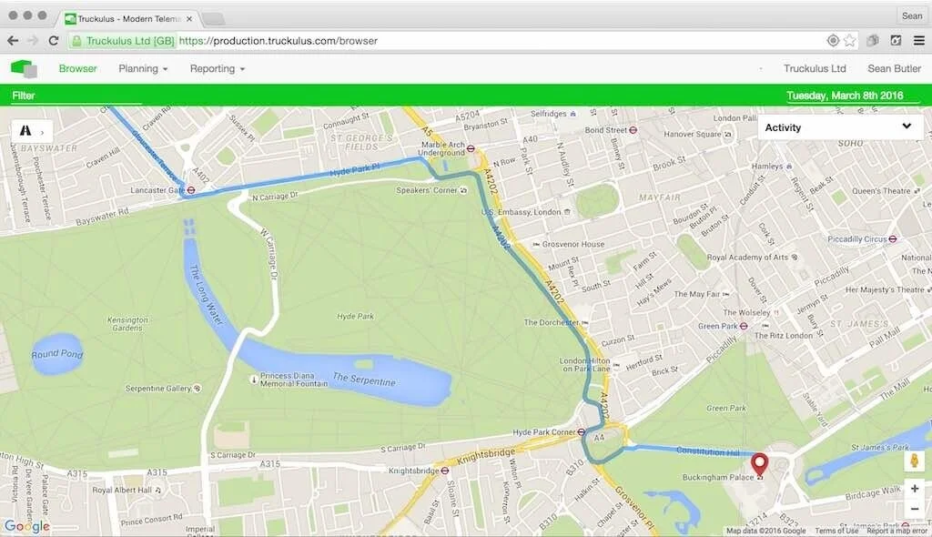This screenshot has width=932, height=537.
Task: Click the Hyde Park label
Action: tap(356, 317)
